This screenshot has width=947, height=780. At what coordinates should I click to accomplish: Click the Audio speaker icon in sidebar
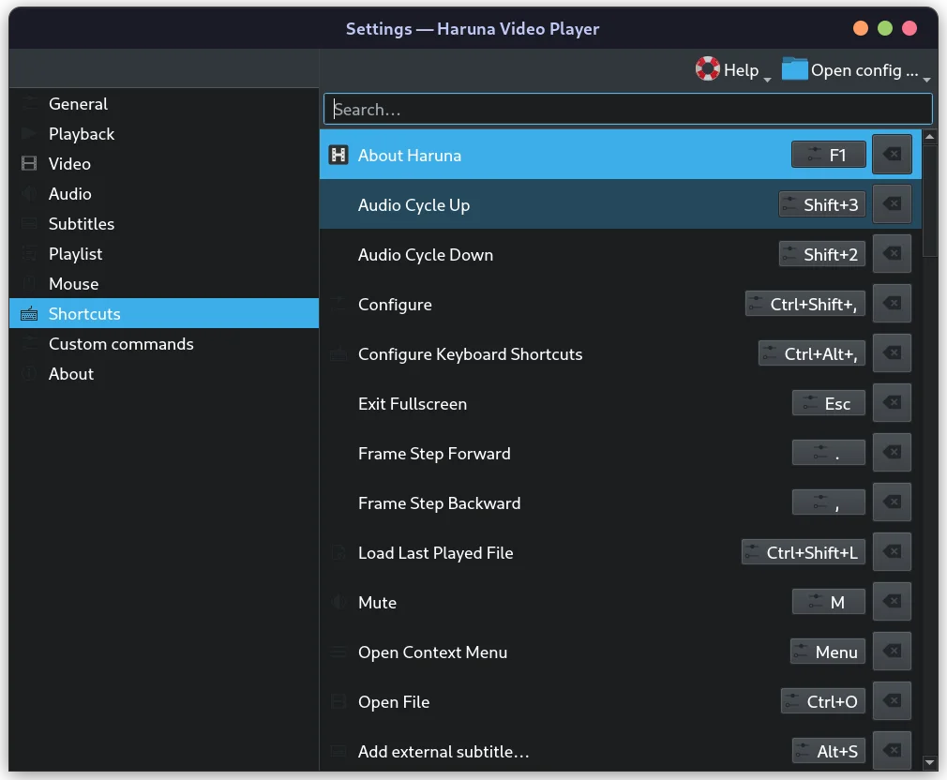[x=31, y=194]
